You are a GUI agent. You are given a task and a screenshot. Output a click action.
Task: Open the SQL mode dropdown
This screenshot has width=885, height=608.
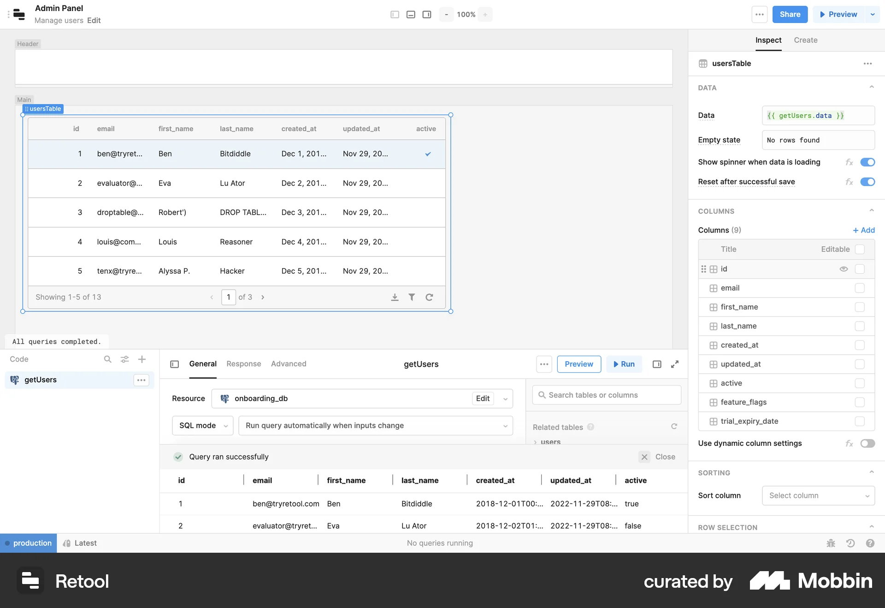202,425
